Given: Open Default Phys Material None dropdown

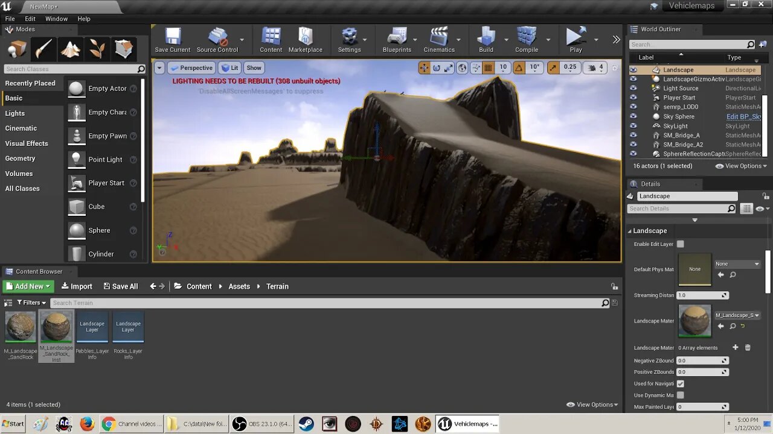Looking at the screenshot, I should pyautogui.click(x=737, y=263).
